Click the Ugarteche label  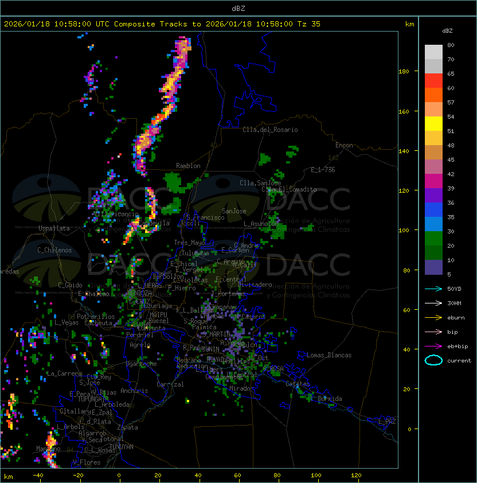(142, 364)
